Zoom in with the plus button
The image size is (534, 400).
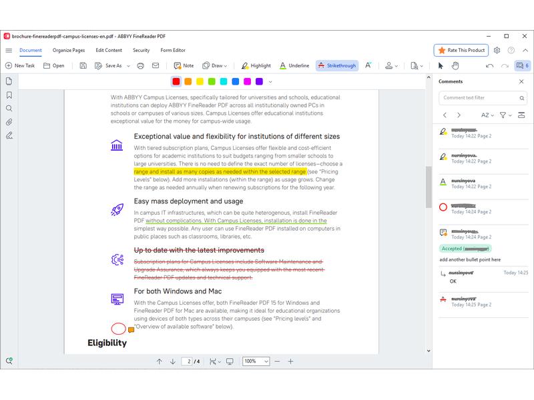tap(290, 361)
